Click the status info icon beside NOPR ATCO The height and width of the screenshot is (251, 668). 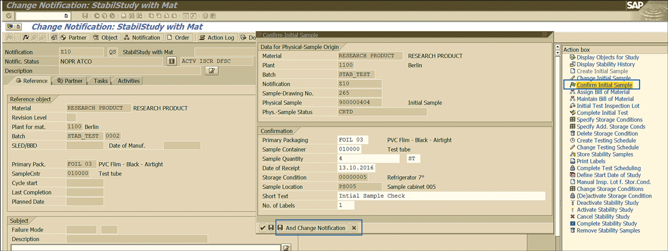point(173,61)
